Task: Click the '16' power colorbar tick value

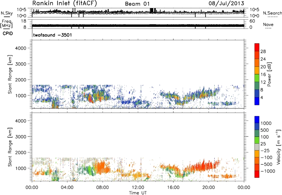Action: [x=263, y=75]
